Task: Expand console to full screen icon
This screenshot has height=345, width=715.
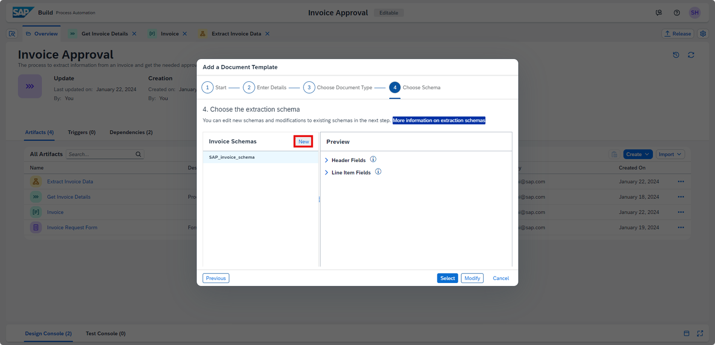Action: [x=700, y=334]
